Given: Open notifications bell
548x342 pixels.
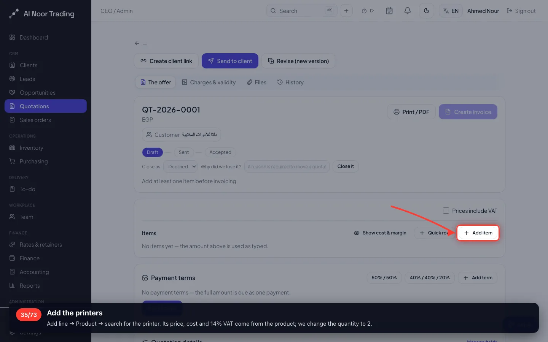Looking at the screenshot, I should point(408,11).
